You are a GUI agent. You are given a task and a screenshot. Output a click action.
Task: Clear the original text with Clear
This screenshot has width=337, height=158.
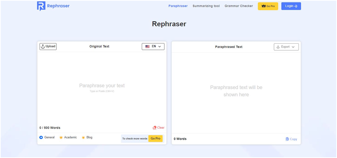(x=158, y=128)
